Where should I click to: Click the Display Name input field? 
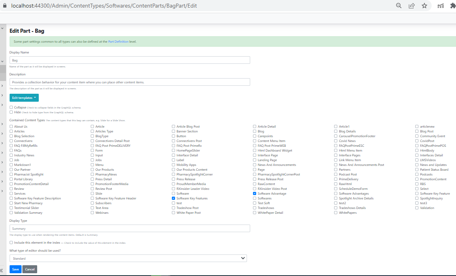130,60
